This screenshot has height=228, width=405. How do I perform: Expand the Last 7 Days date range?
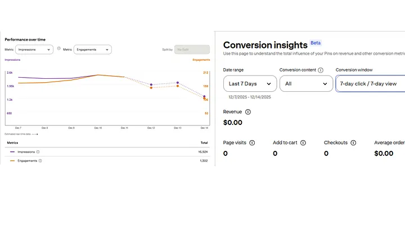tap(250, 84)
